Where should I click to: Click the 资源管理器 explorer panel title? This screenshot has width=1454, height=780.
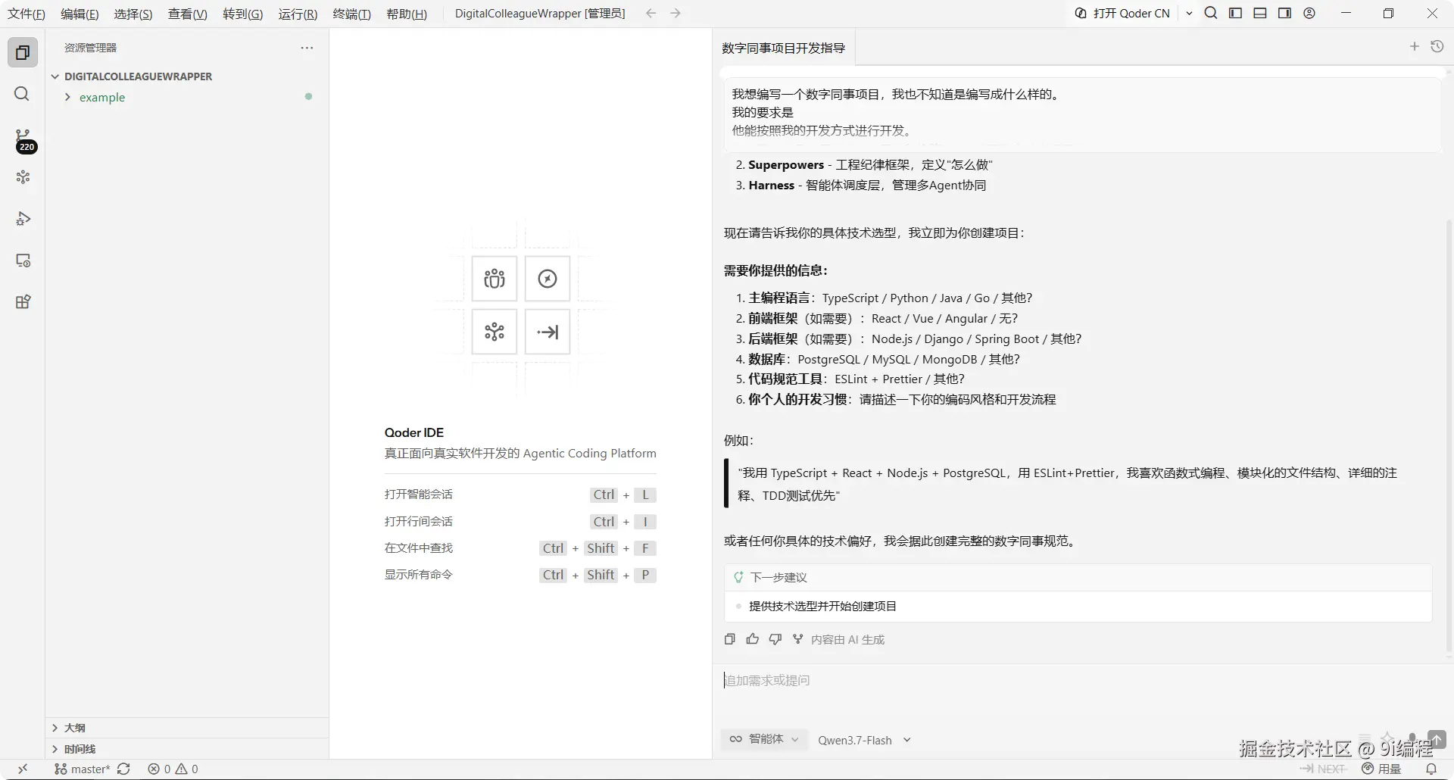click(90, 48)
